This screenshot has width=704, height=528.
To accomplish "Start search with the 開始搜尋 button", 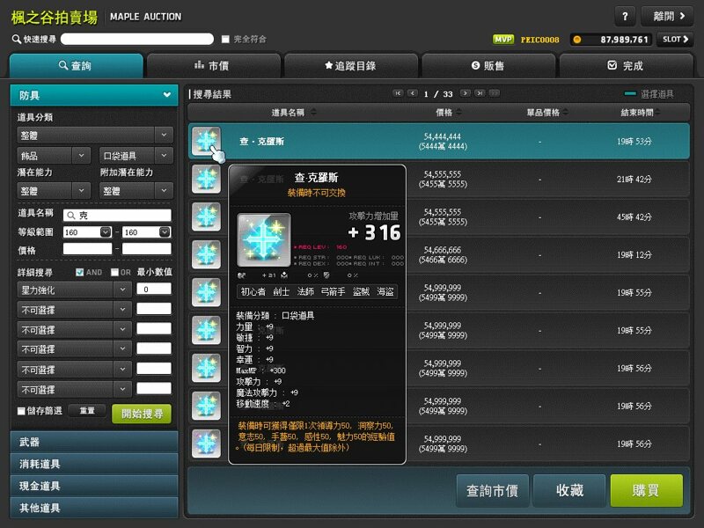I will coord(142,414).
